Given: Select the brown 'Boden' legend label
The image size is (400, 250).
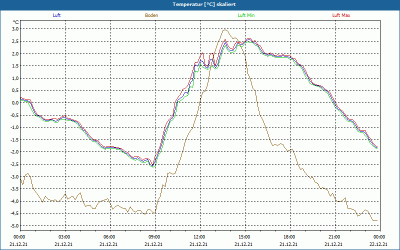Looking at the screenshot, I should click(151, 15).
